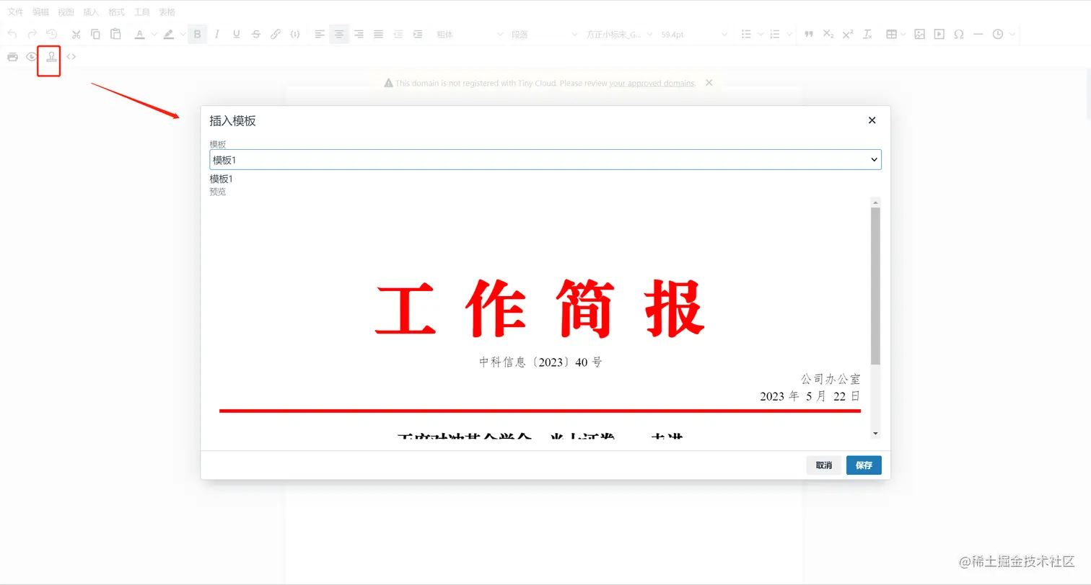Screen dimensions: 1091x585
Task: Click the insert link chain icon
Action: [276, 34]
